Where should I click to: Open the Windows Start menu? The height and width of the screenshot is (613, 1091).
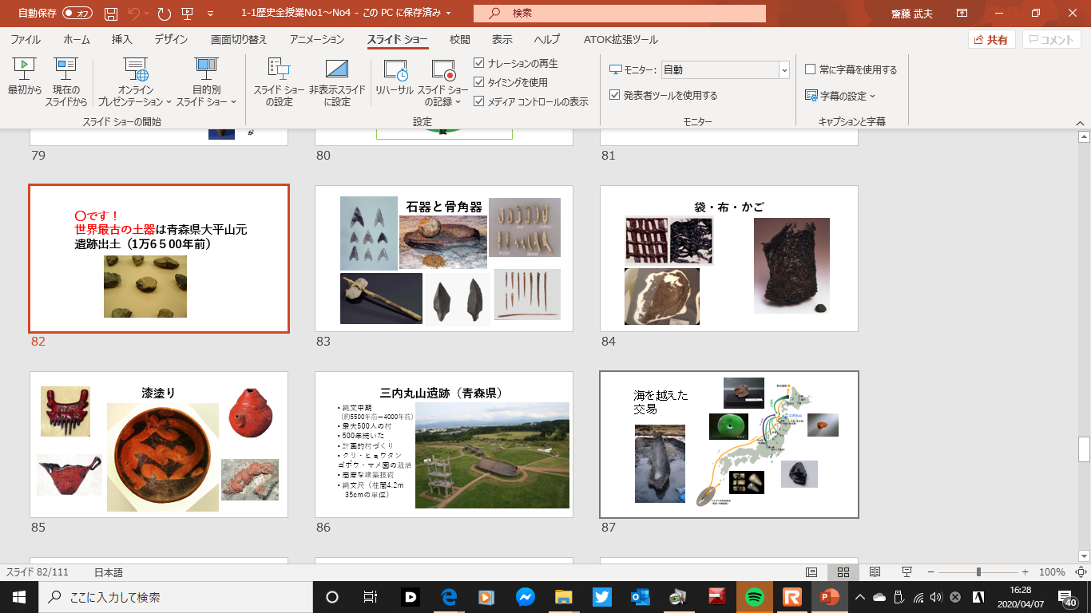18,596
